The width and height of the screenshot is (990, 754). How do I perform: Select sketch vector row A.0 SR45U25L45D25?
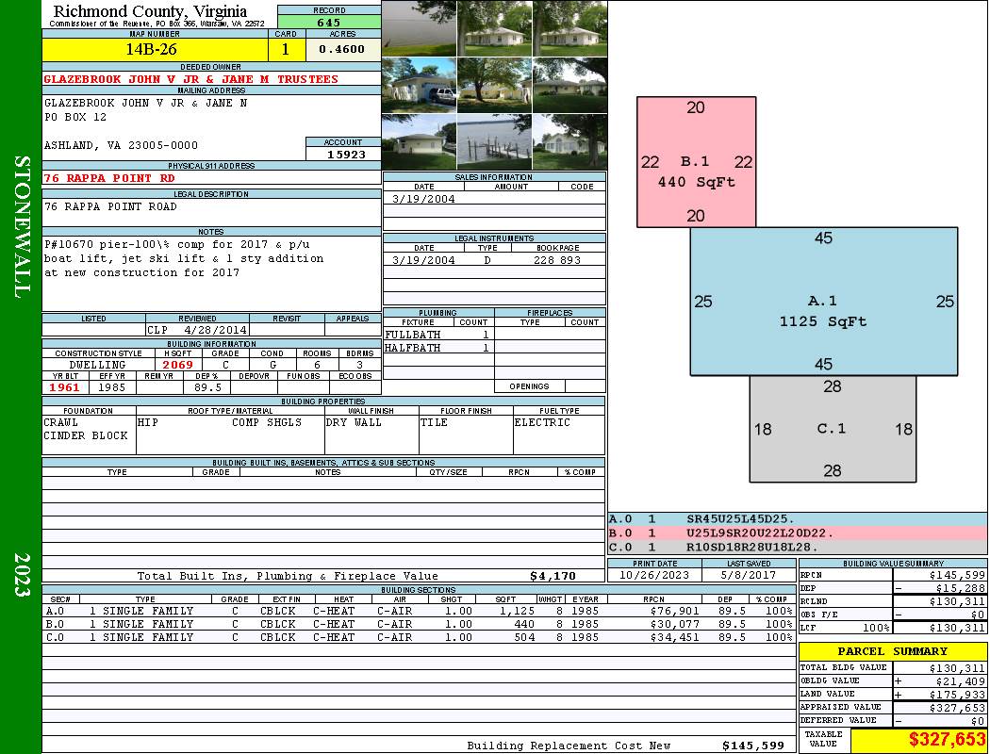(798, 519)
